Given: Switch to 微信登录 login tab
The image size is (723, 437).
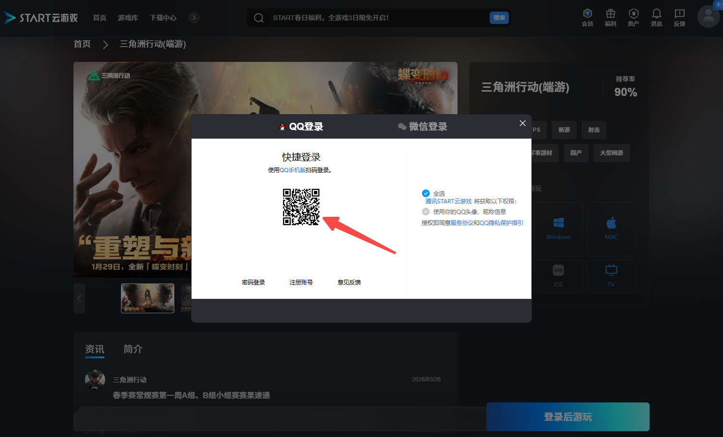Looking at the screenshot, I should pyautogui.click(x=422, y=126).
